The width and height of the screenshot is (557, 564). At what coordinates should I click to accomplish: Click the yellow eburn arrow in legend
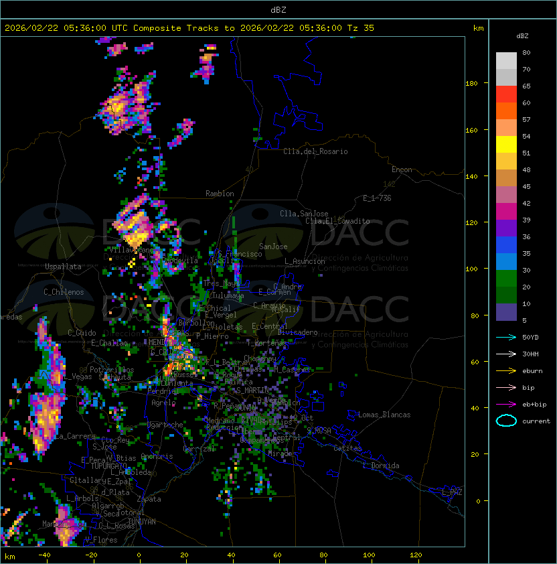[x=506, y=371]
